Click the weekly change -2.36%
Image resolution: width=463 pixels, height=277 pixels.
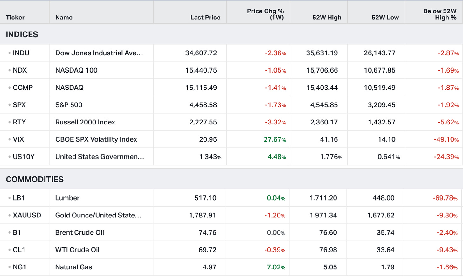275,53
